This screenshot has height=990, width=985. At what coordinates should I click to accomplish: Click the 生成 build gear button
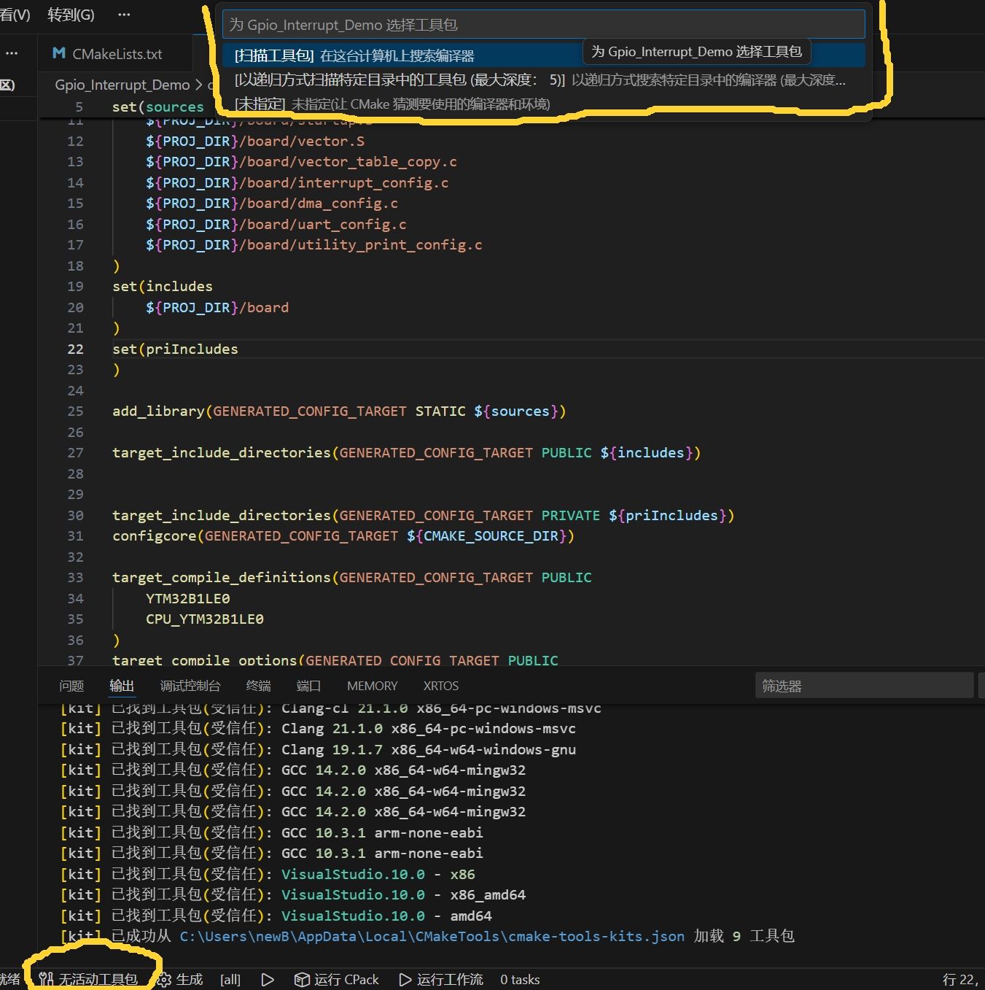[181, 979]
